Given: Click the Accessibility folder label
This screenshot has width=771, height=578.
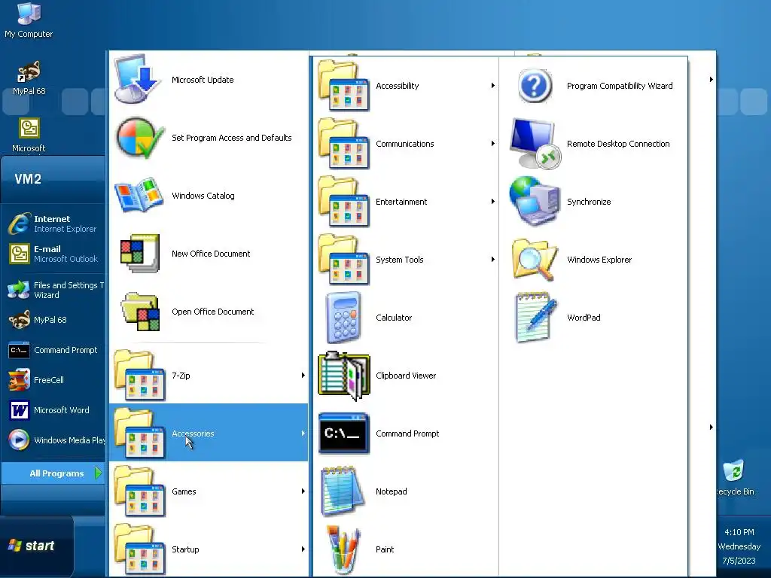Looking at the screenshot, I should [398, 86].
